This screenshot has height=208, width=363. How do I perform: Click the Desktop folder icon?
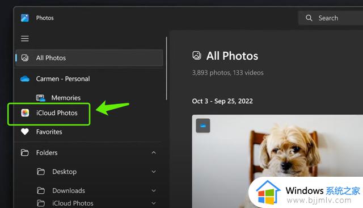coord(41,172)
